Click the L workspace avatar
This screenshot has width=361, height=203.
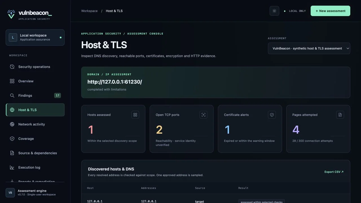pyautogui.click(x=13, y=37)
